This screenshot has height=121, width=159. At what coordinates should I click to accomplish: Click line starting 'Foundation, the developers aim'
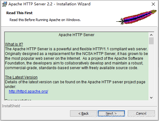pos(74,63)
